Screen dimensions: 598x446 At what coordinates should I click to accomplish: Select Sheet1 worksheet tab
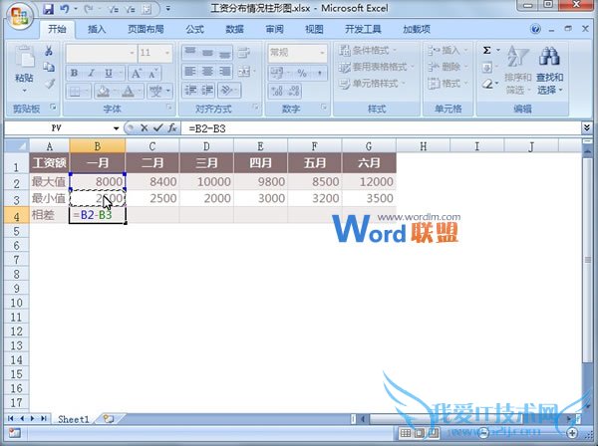coord(73,419)
